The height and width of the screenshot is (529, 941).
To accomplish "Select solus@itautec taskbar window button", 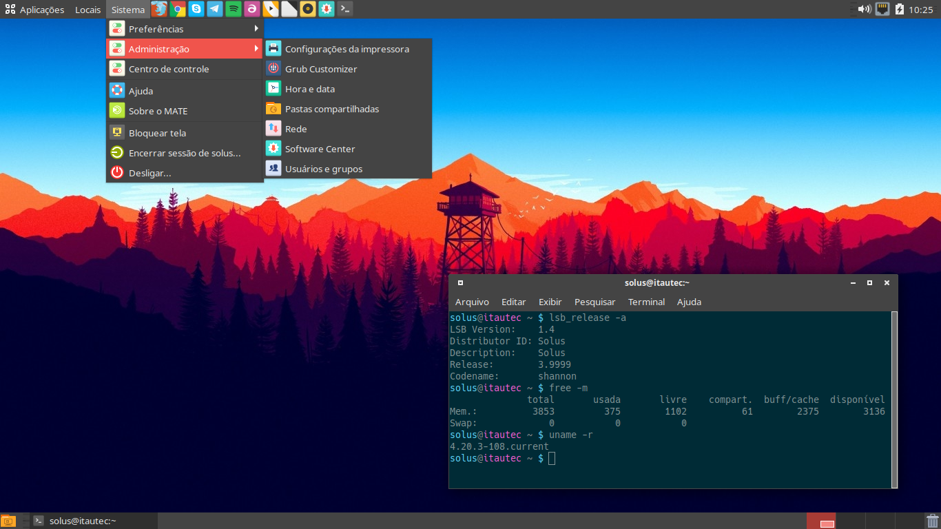I will pos(87,521).
